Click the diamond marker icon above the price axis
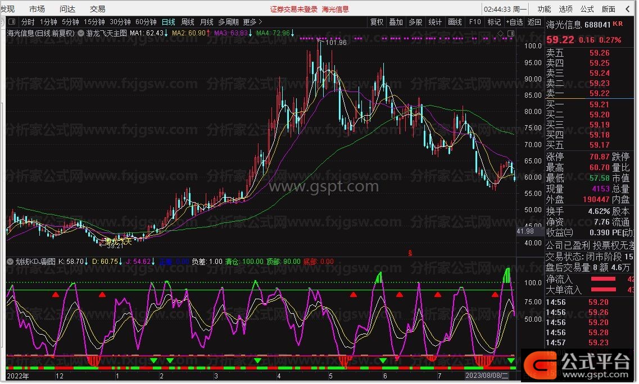This screenshot has width=639, height=384. coord(501,33)
